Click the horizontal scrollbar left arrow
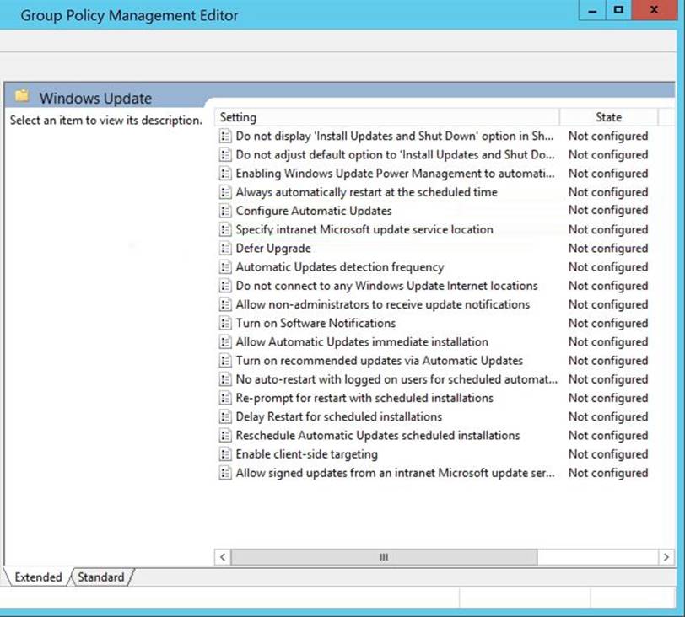685x617 pixels. (x=224, y=557)
